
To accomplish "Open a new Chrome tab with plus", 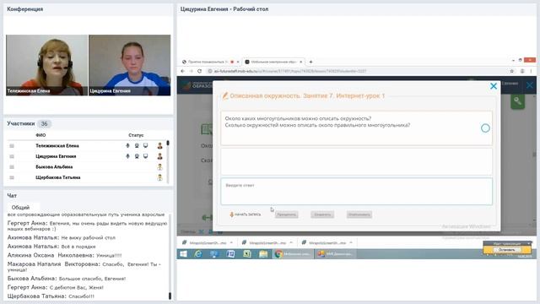I will point(310,62).
